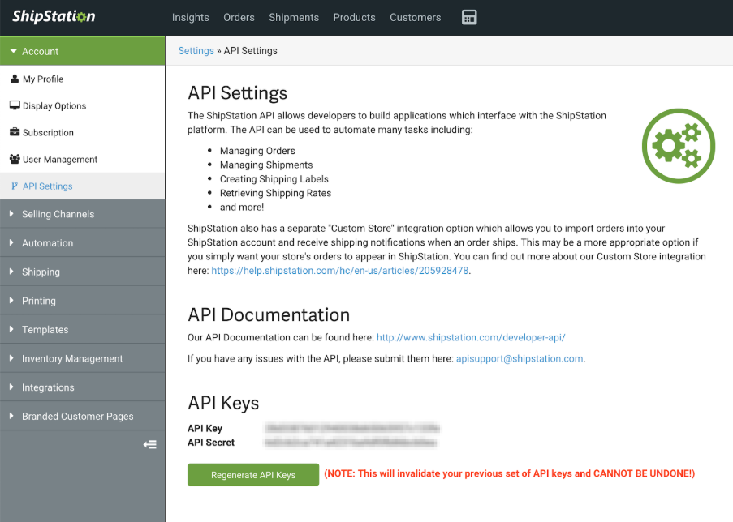
Task: Click the User Management people icon
Action: (x=15, y=160)
